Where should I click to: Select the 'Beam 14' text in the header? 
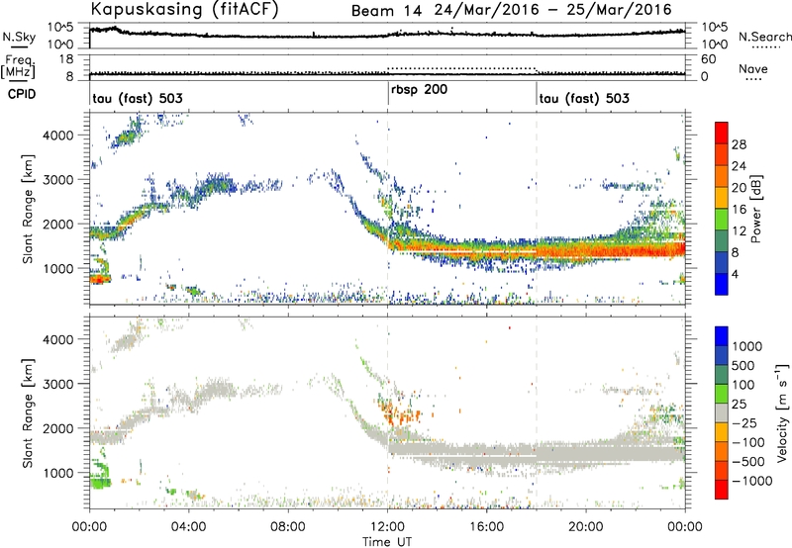coord(386,11)
